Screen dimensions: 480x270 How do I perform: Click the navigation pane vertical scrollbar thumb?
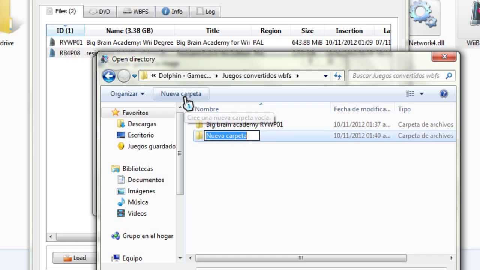pyautogui.click(x=180, y=153)
